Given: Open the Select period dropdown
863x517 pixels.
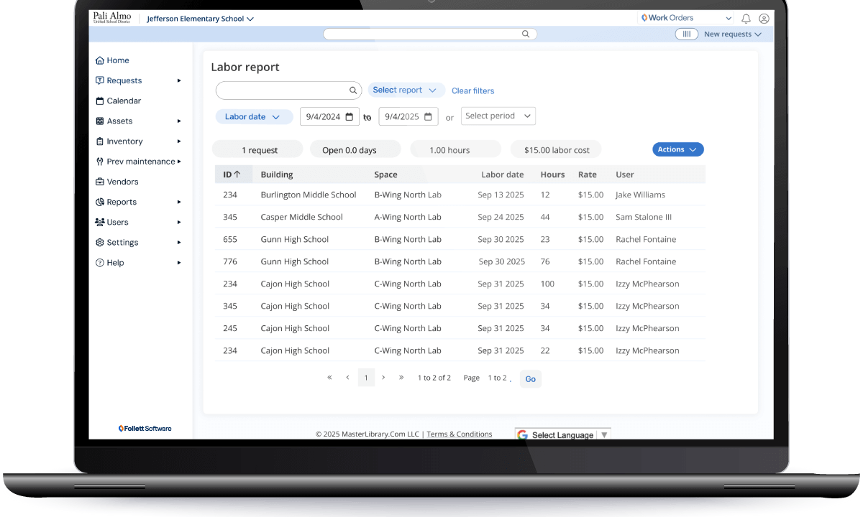Looking at the screenshot, I should click(x=498, y=116).
